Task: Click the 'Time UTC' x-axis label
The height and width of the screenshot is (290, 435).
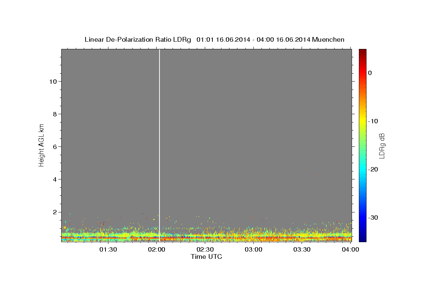Action: click(206, 257)
